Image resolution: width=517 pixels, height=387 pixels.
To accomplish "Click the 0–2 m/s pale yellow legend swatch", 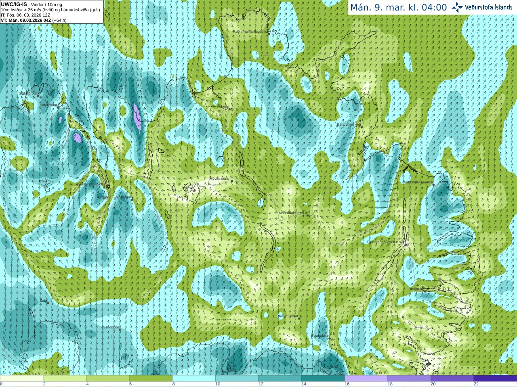I will pyautogui.click(x=21, y=379).
